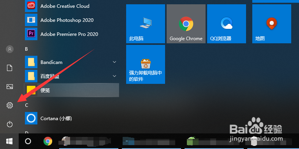299x149 pixels.
Task: Open the QQ浏览器 tile
Action: click(227, 24)
